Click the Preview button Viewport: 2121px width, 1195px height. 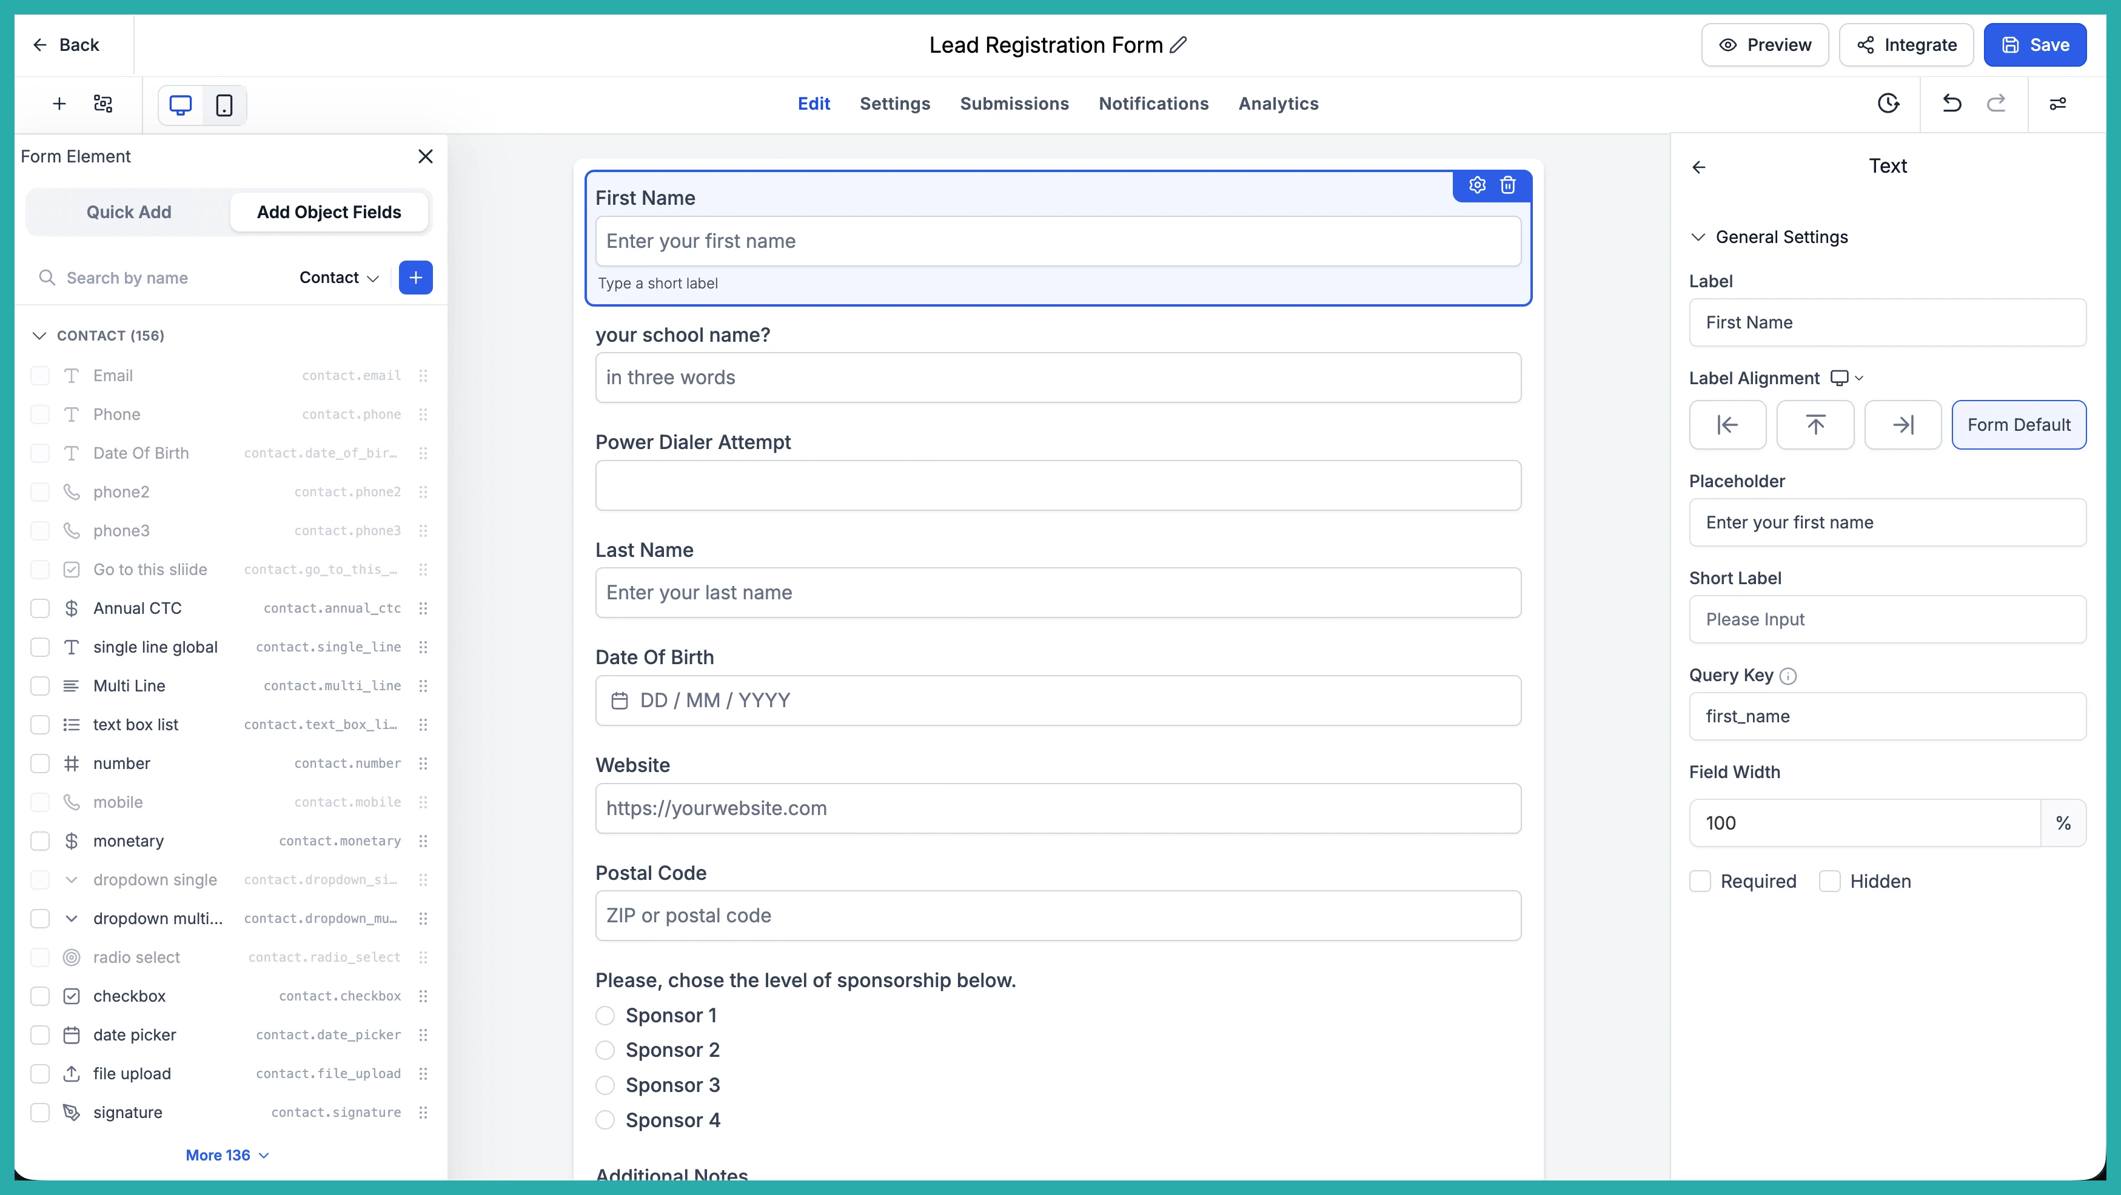1764,44
